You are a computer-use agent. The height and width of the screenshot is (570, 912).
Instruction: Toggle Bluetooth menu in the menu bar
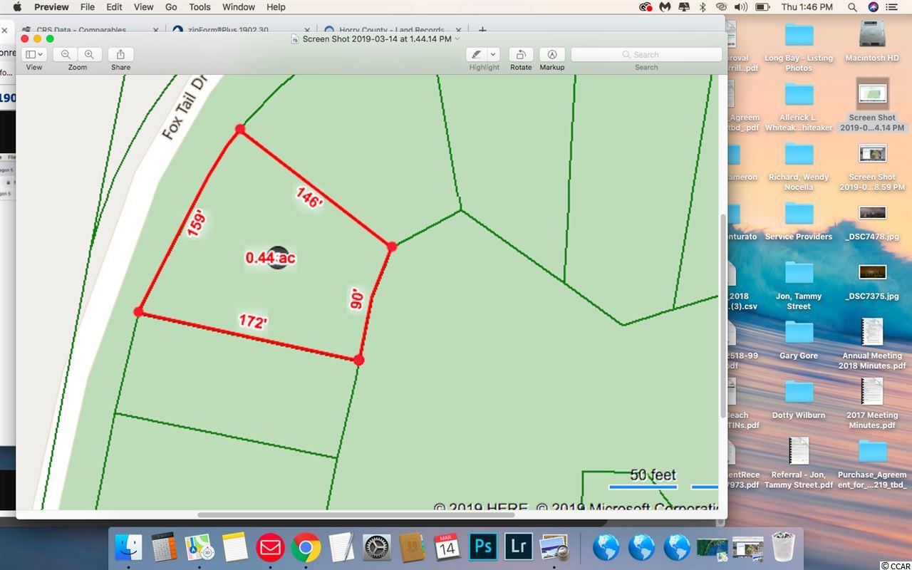(x=702, y=7)
